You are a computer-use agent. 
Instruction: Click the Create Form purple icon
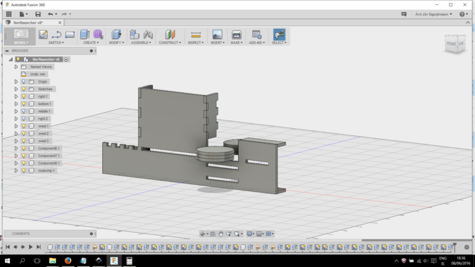pos(98,34)
